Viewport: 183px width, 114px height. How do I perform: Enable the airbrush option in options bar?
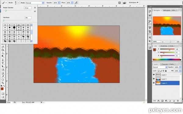(76, 3)
